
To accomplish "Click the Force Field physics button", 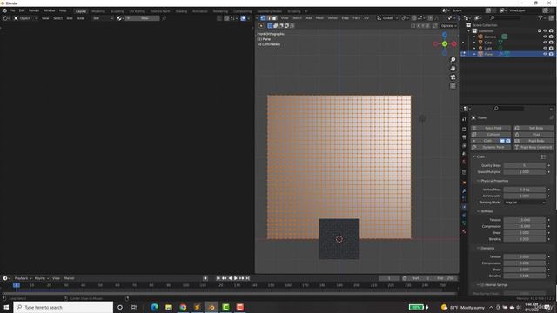I will click(x=491, y=128).
